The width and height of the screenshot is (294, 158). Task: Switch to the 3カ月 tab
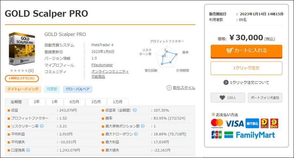point(96,102)
